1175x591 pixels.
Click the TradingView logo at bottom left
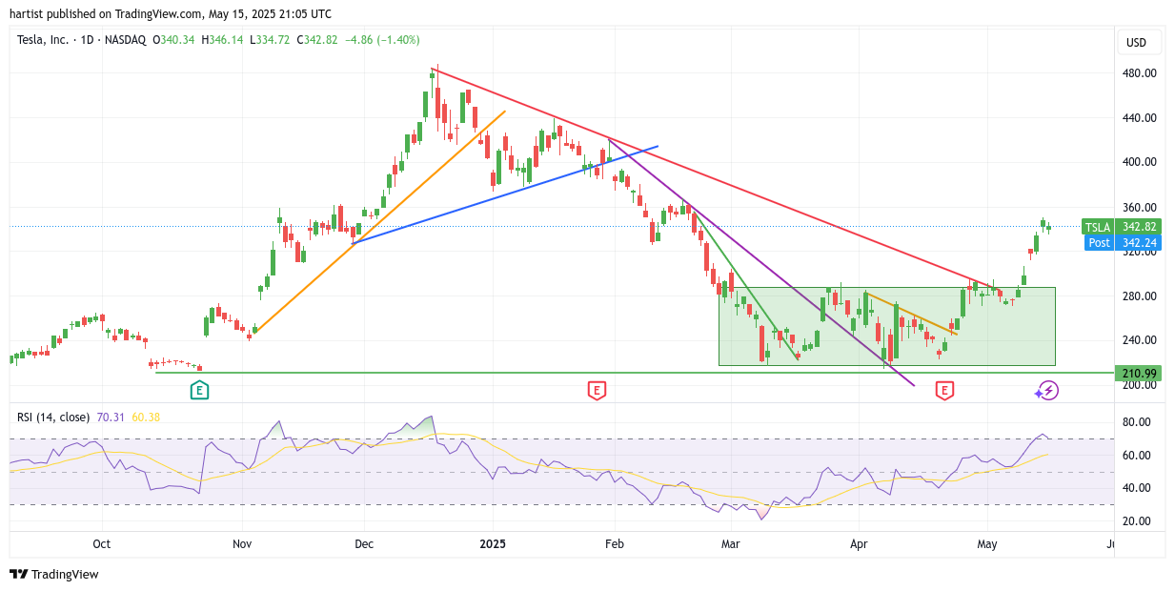(54, 574)
